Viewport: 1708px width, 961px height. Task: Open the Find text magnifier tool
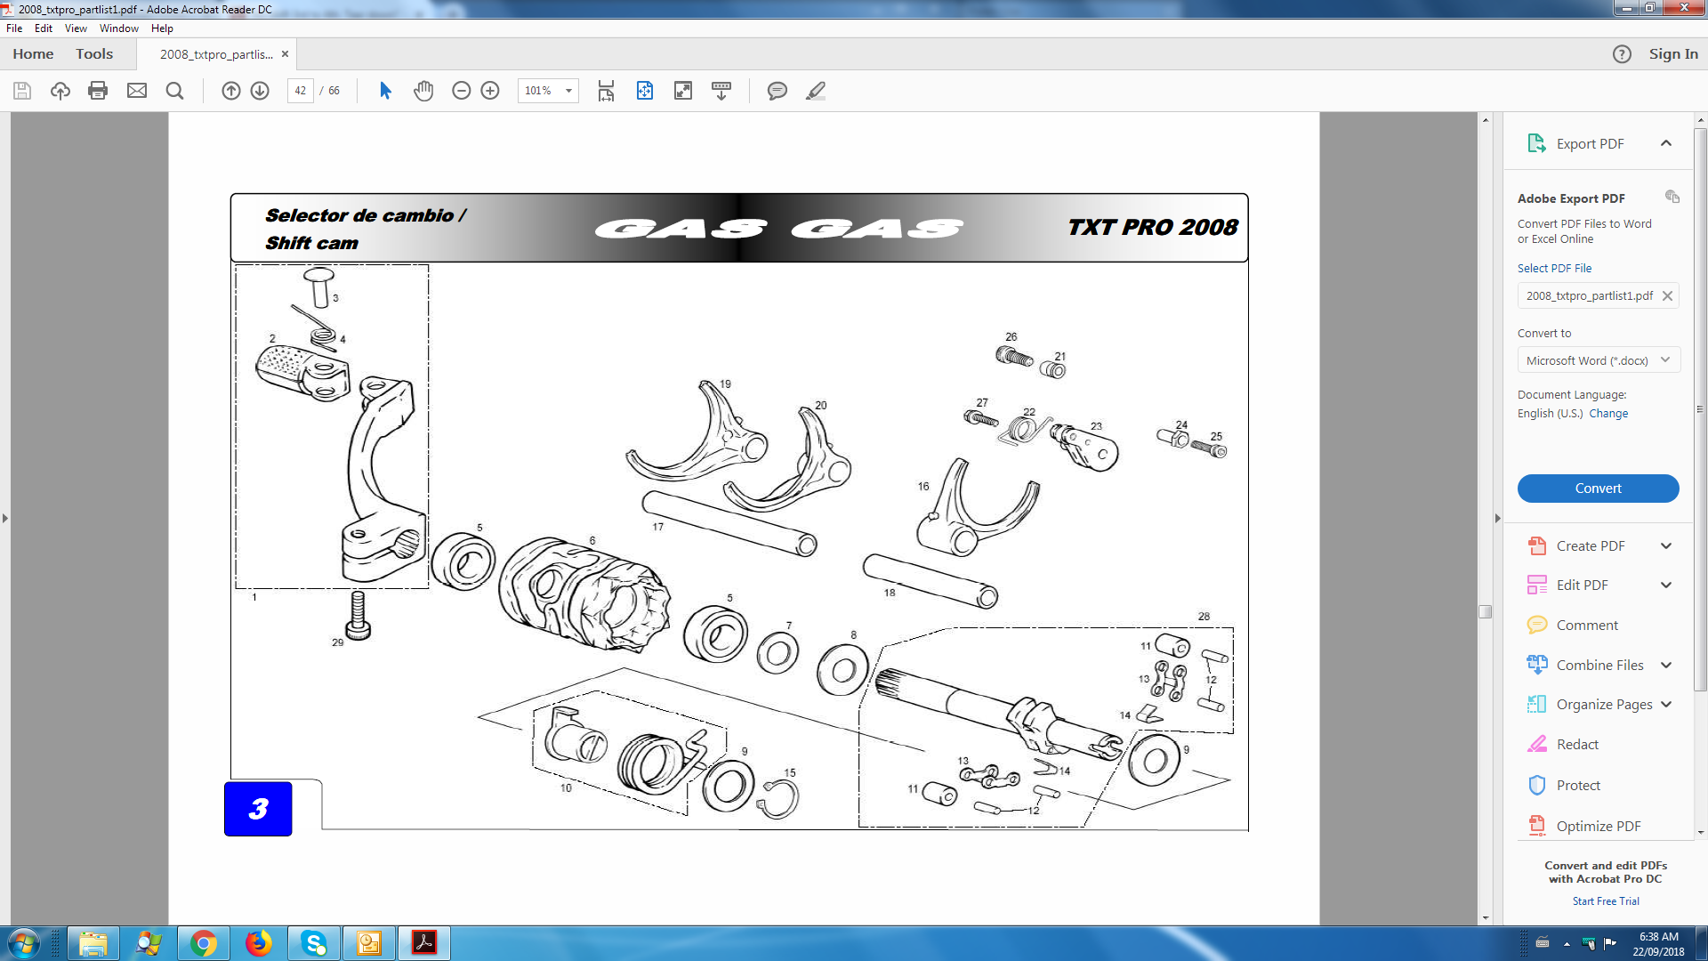(x=174, y=91)
